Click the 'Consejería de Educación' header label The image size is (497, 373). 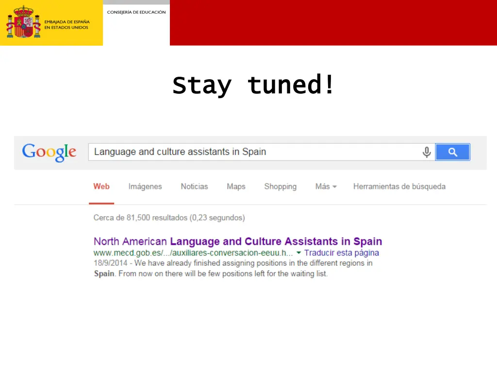[136, 12]
